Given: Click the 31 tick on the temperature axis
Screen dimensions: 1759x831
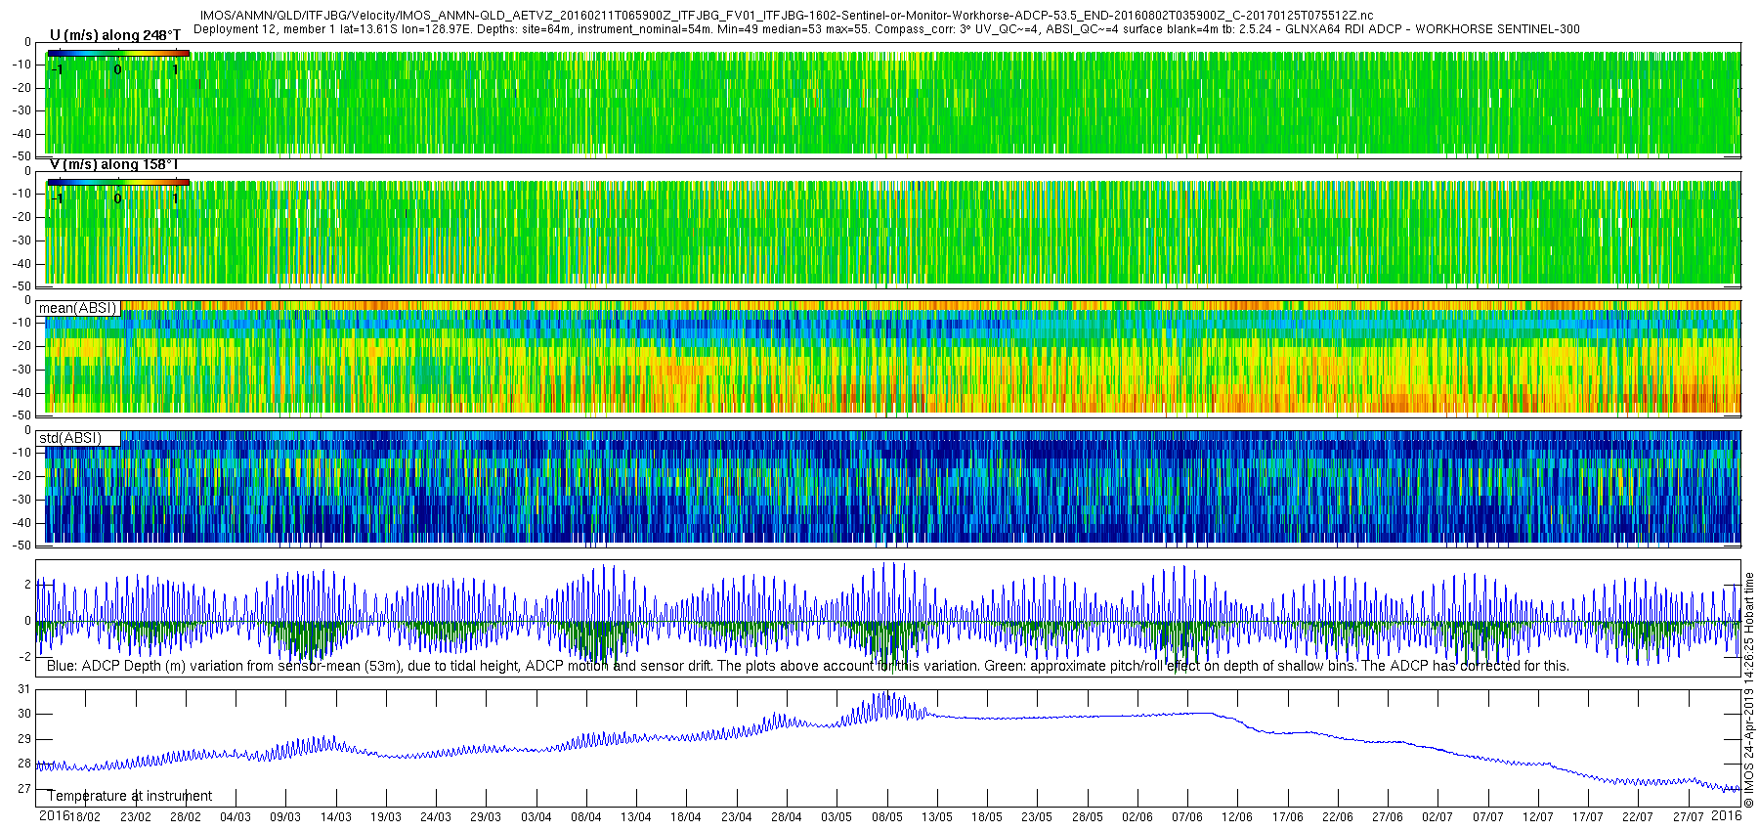Looking at the screenshot, I should 24,689.
